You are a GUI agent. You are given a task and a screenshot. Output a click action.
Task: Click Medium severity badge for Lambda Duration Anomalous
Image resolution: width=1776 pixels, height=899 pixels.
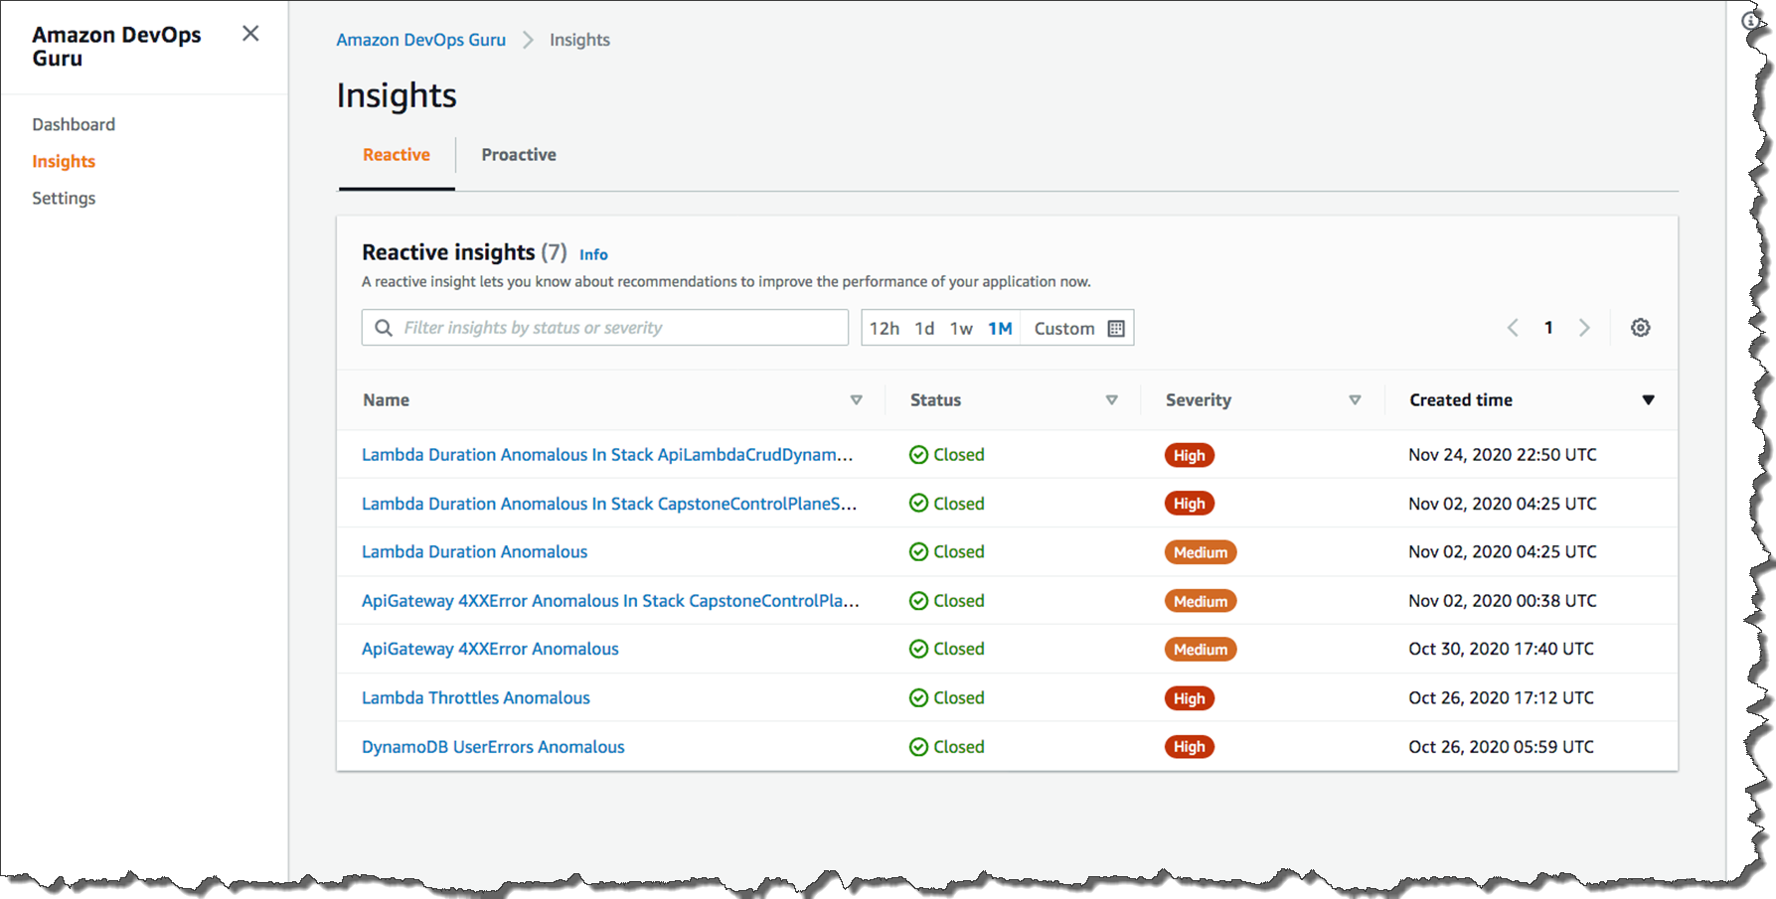(1201, 552)
